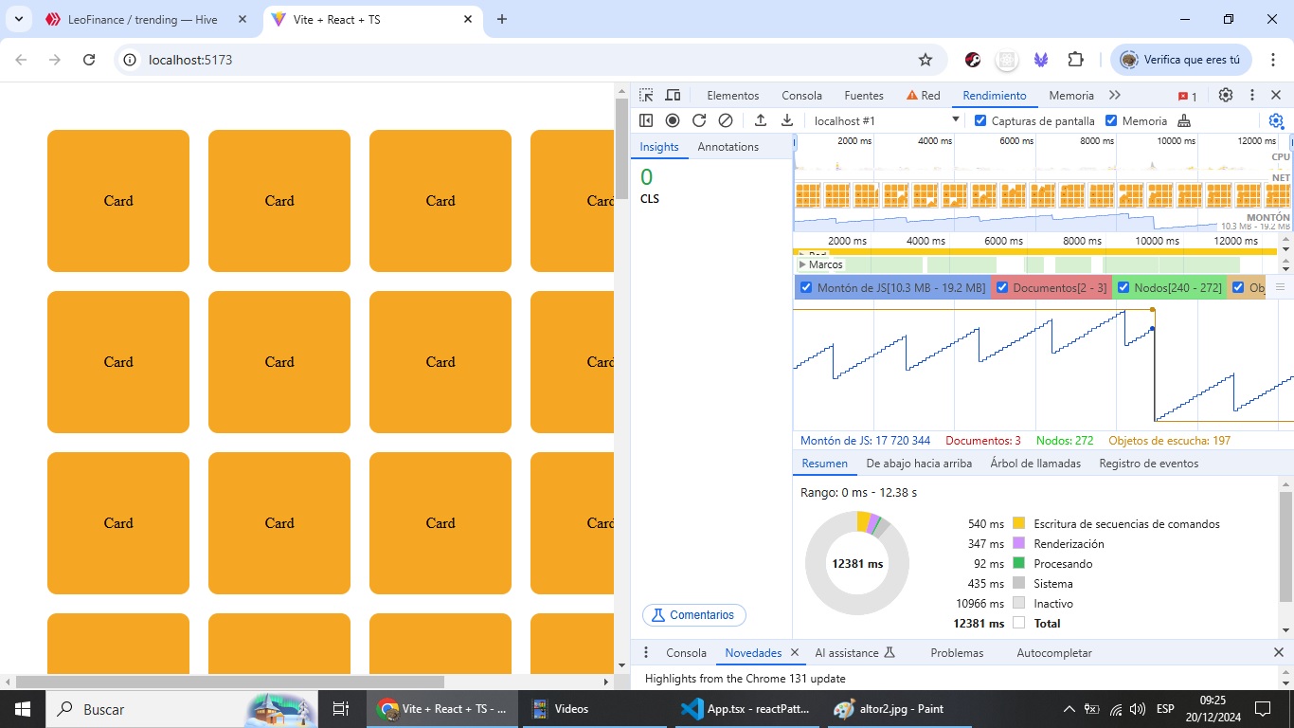The height and width of the screenshot is (728, 1294).
Task: Save the profile with the download icon
Action: pos(786,120)
